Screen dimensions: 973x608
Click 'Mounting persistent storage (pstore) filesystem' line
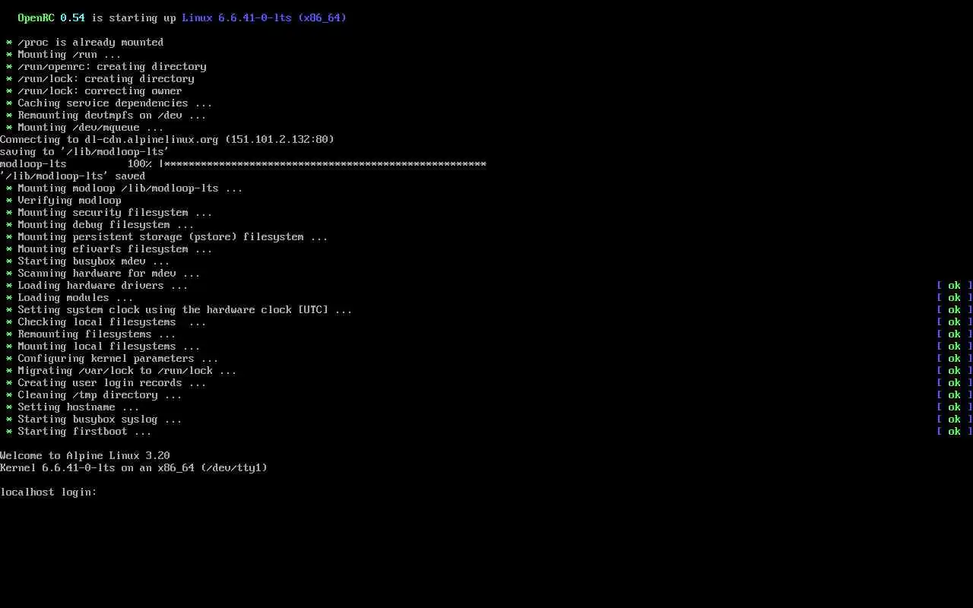tap(167, 236)
